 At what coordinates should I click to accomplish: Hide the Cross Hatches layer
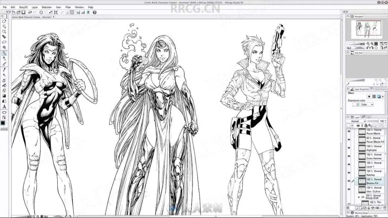tap(349, 157)
